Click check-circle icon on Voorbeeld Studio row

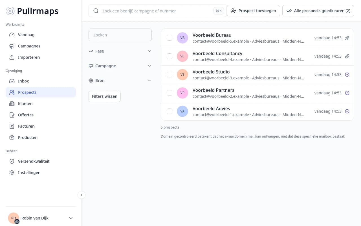click(347, 75)
